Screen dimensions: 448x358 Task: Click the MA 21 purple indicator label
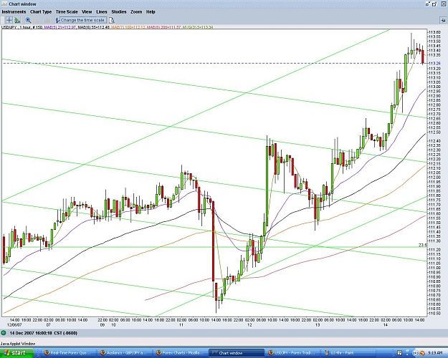61,27
